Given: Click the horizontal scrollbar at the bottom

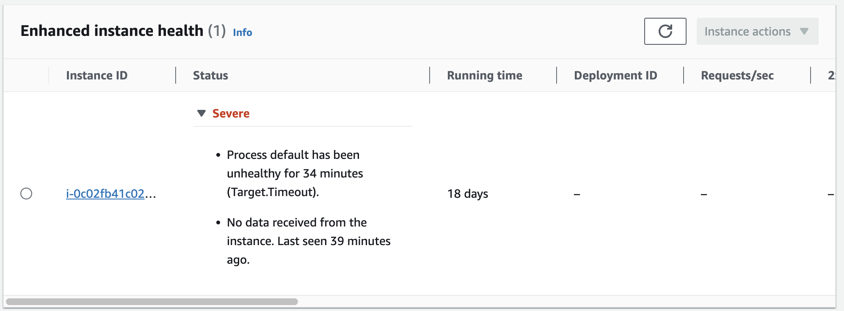Looking at the screenshot, I should tap(152, 301).
